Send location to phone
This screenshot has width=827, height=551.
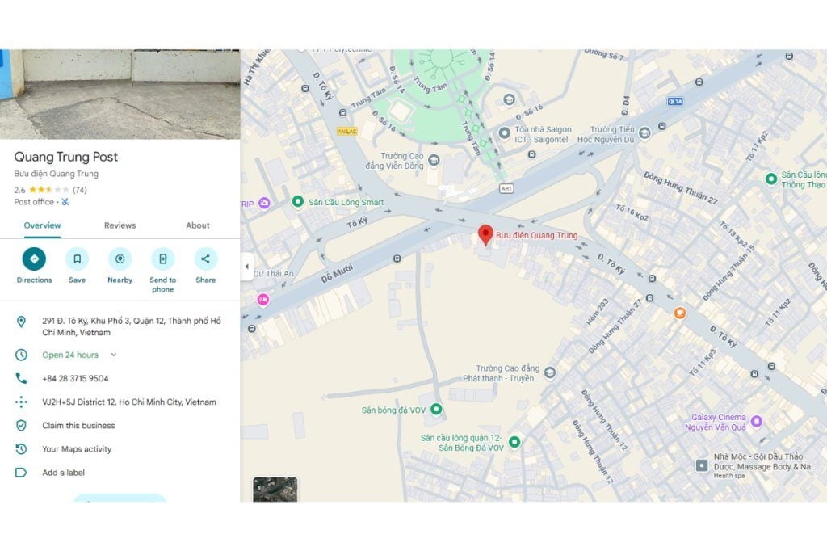click(x=162, y=259)
